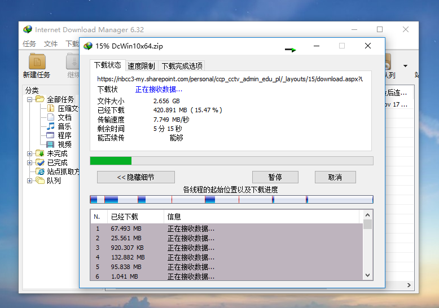Expand the 队列 tree node
The width and height of the screenshot is (439, 308).
pyautogui.click(x=29, y=181)
